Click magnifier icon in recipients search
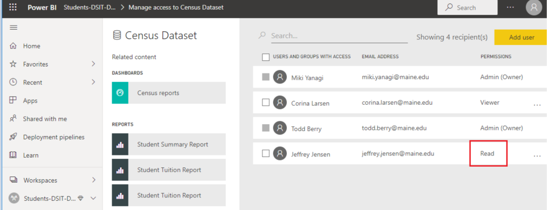547x210 pixels. point(262,36)
